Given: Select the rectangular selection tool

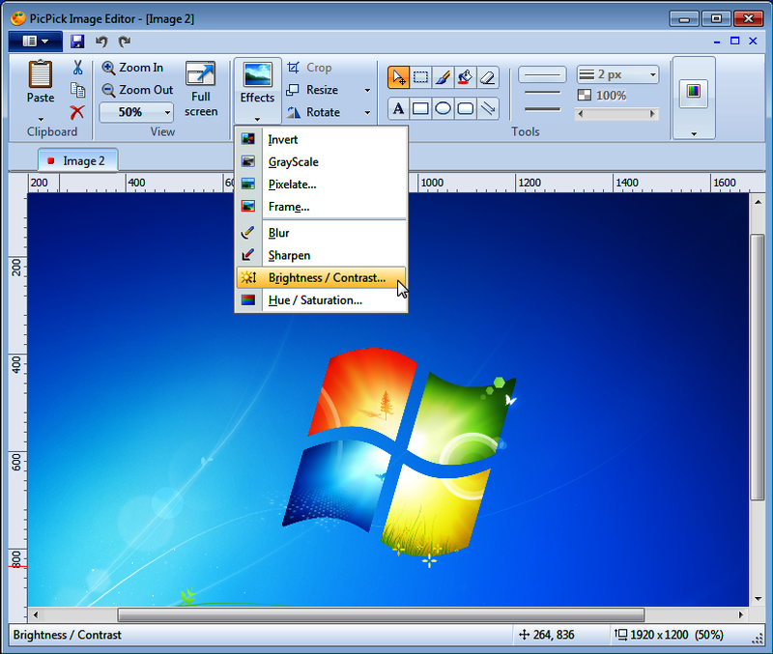Looking at the screenshot, I should 420,77.
